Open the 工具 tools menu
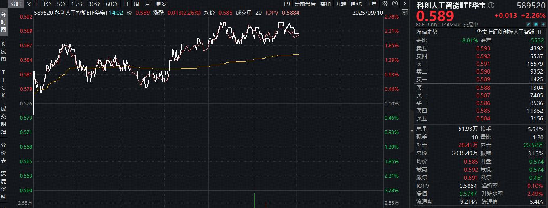 point(372,4)
